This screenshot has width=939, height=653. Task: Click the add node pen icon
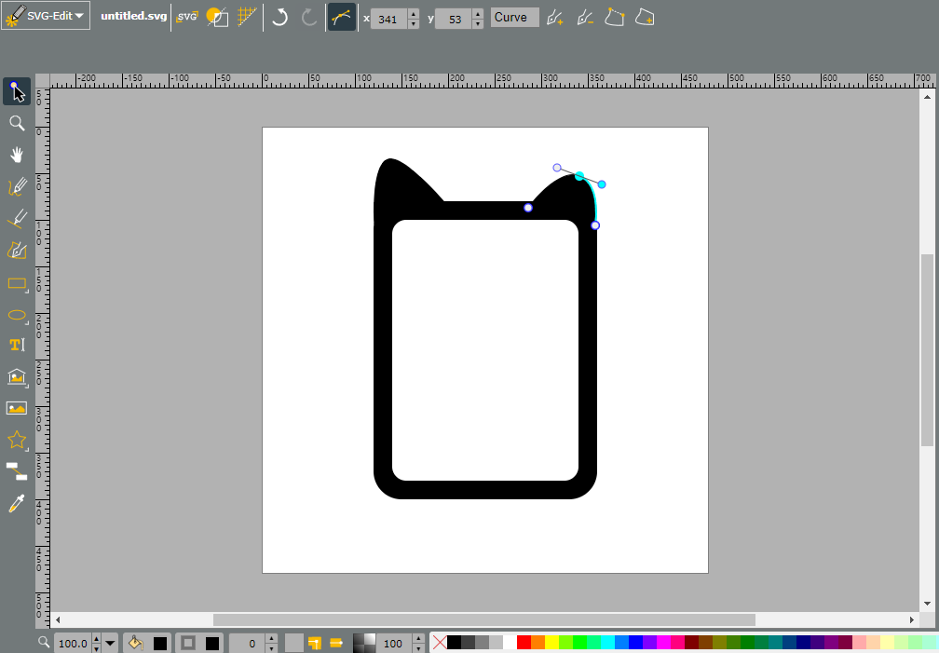click(x=554, y=18)
